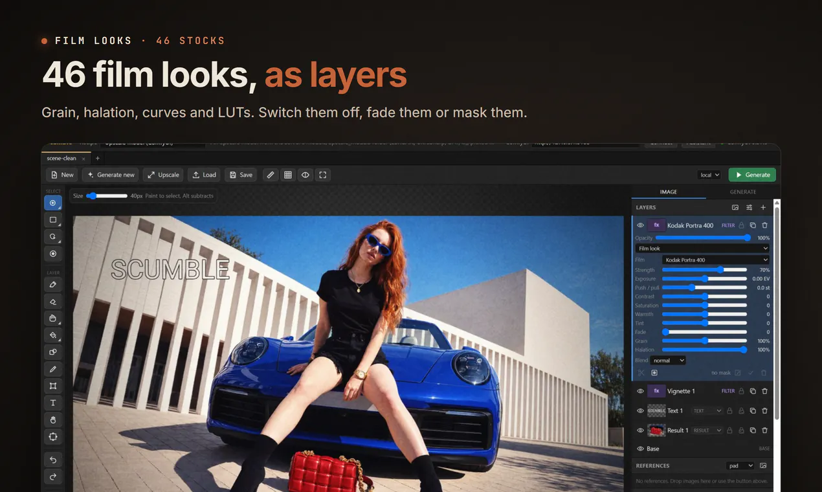Open the Film look filter type dropdown

[702, 249]
